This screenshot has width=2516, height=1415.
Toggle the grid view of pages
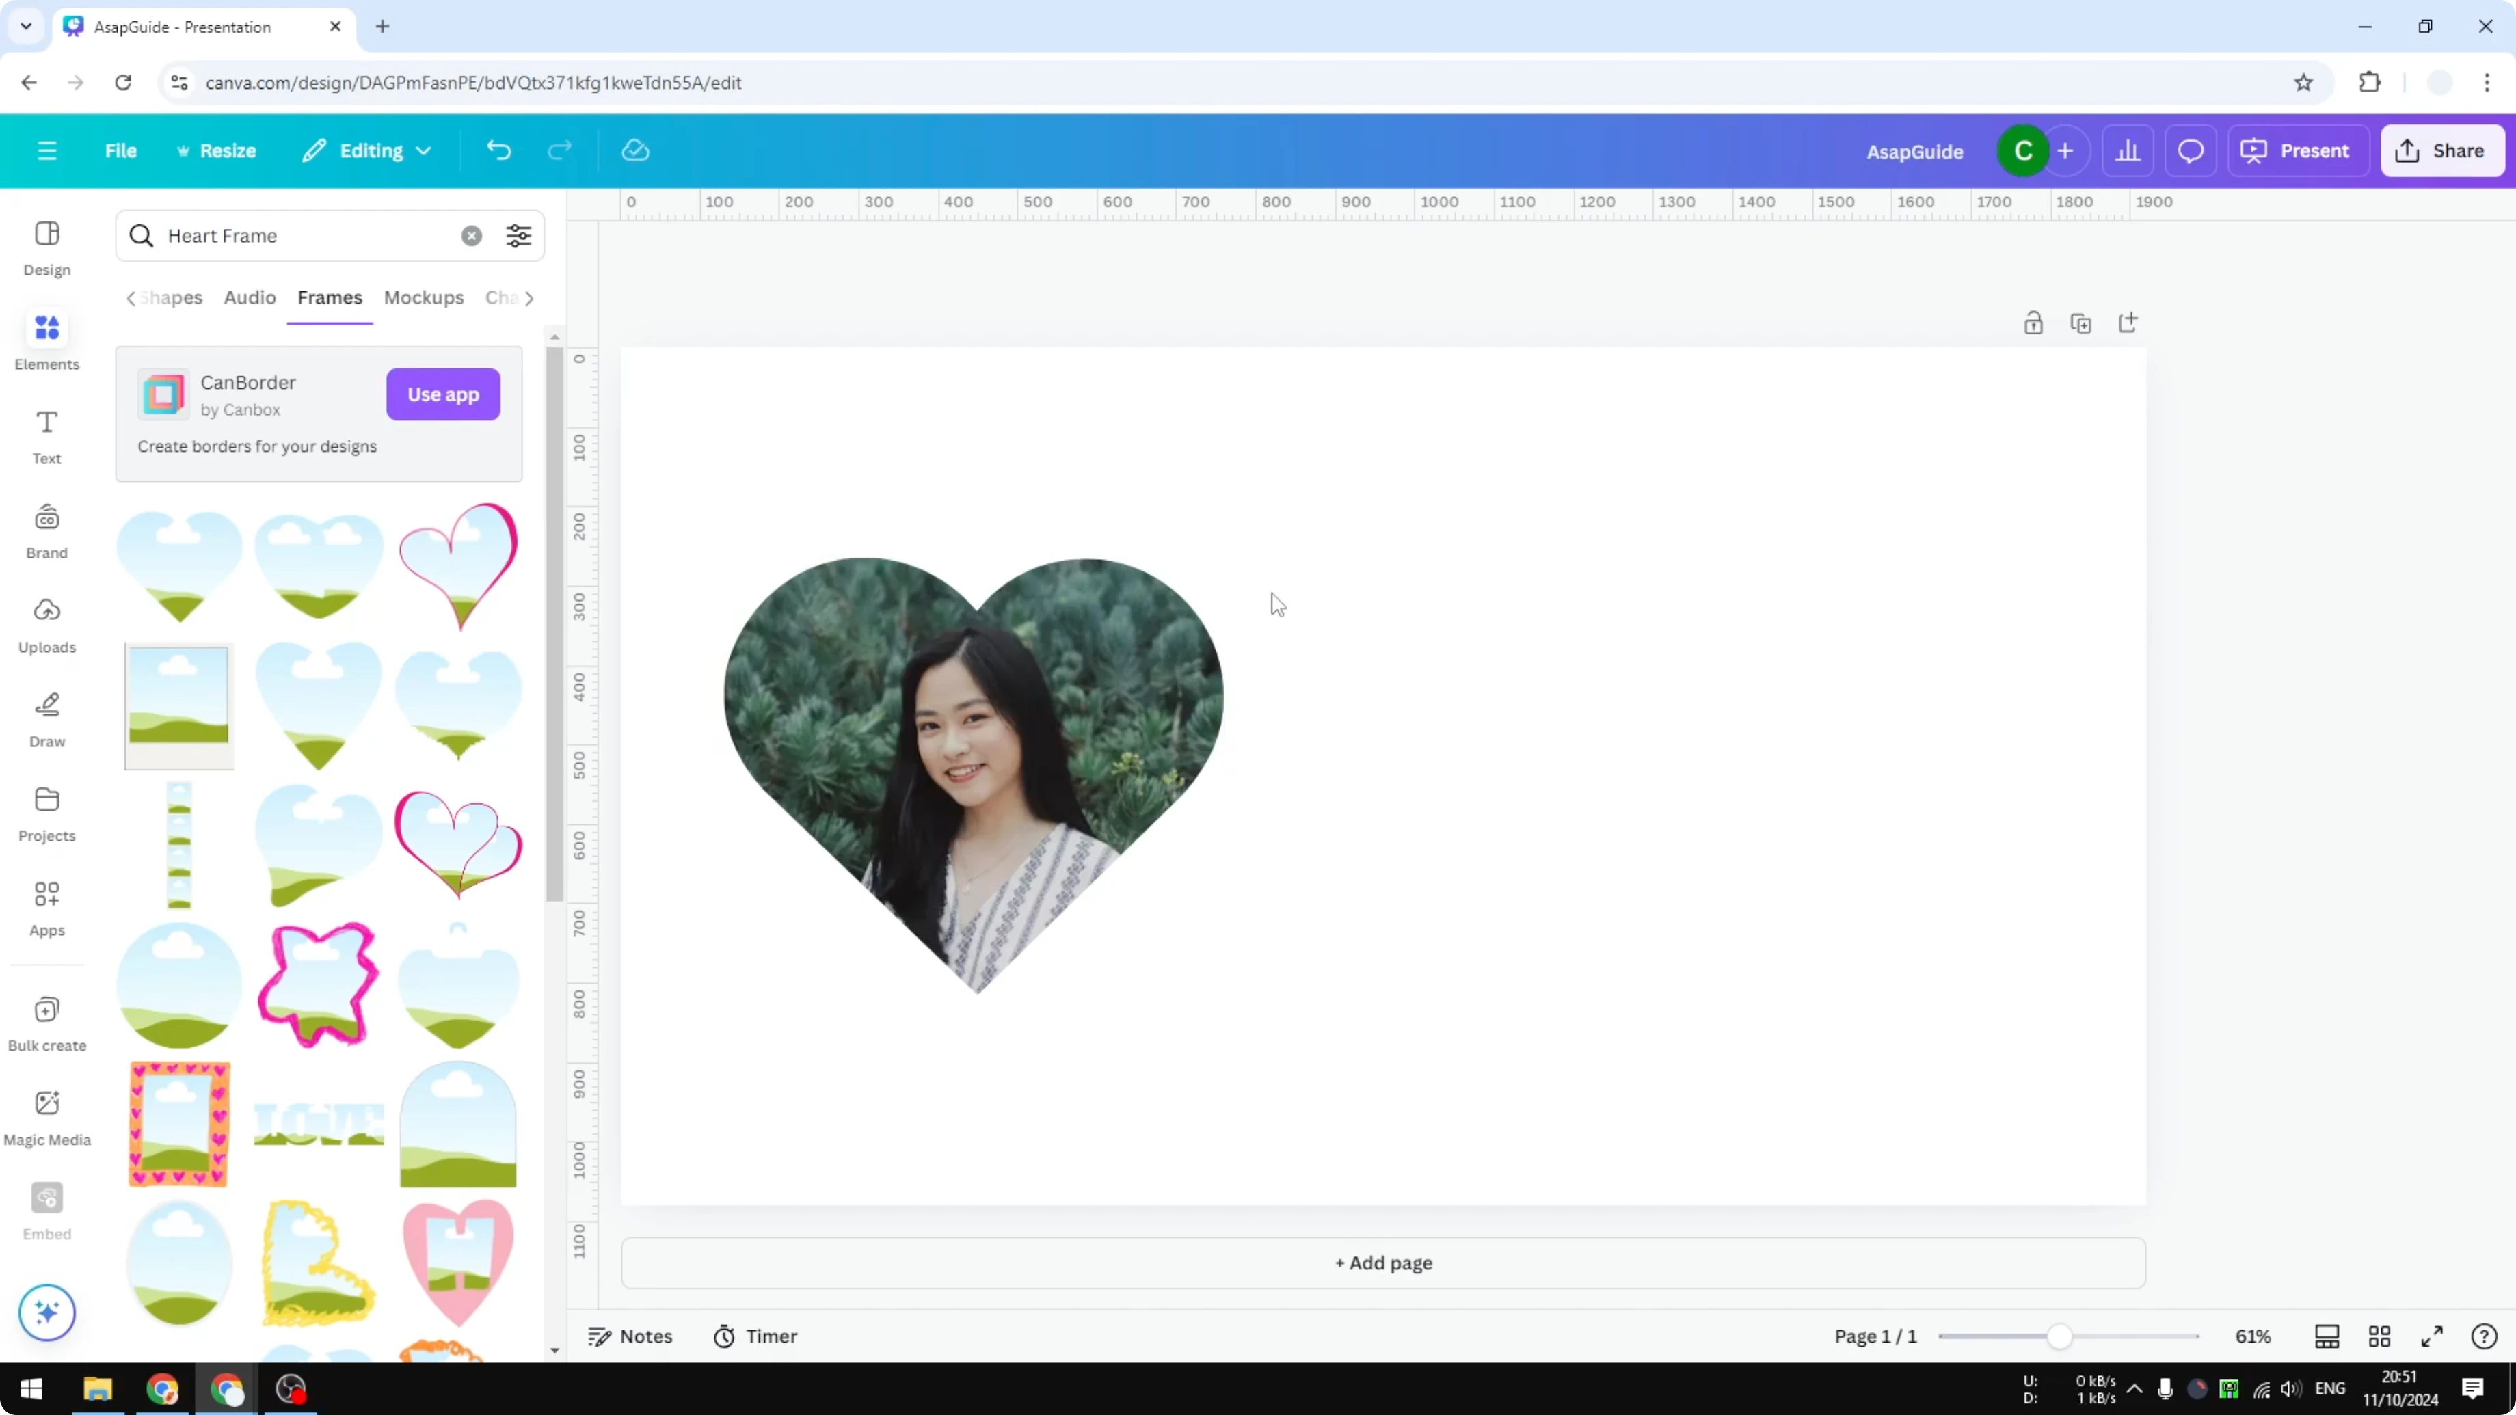(2379, 1336)
